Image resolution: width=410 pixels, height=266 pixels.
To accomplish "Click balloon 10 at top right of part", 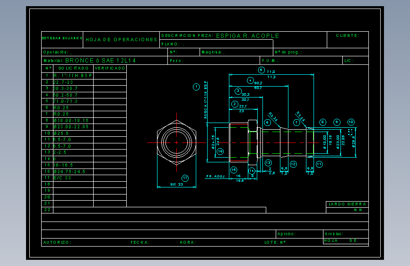I will pos(351,122).
